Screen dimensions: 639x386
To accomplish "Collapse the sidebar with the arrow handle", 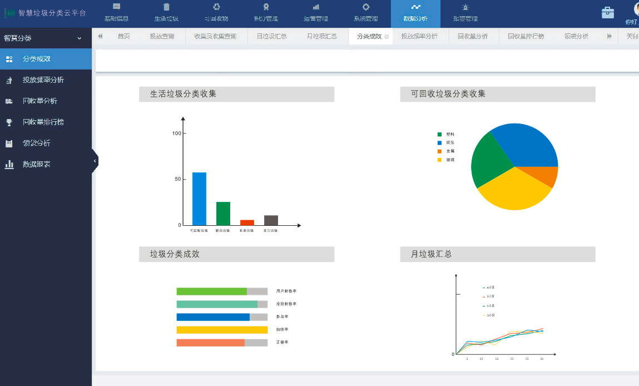I will tap(95, 161).
